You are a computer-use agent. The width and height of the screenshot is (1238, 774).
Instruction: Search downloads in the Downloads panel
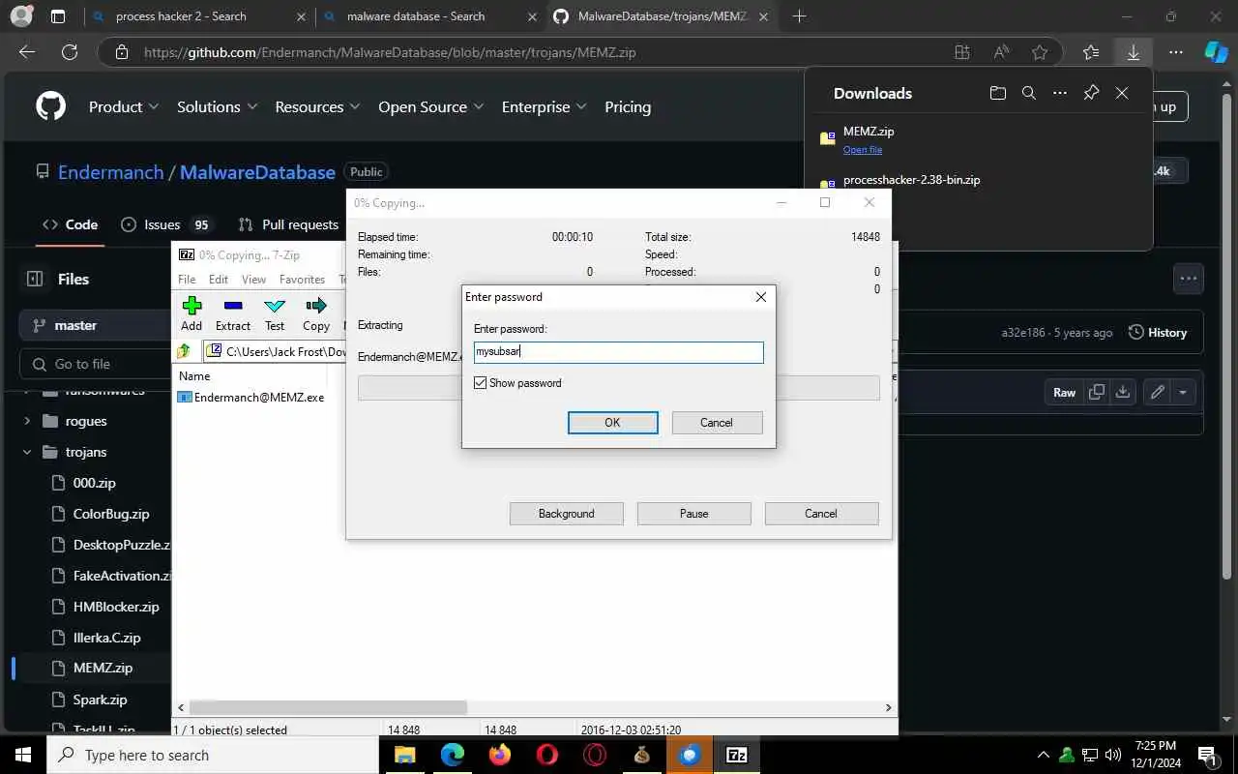(1029, 93)
